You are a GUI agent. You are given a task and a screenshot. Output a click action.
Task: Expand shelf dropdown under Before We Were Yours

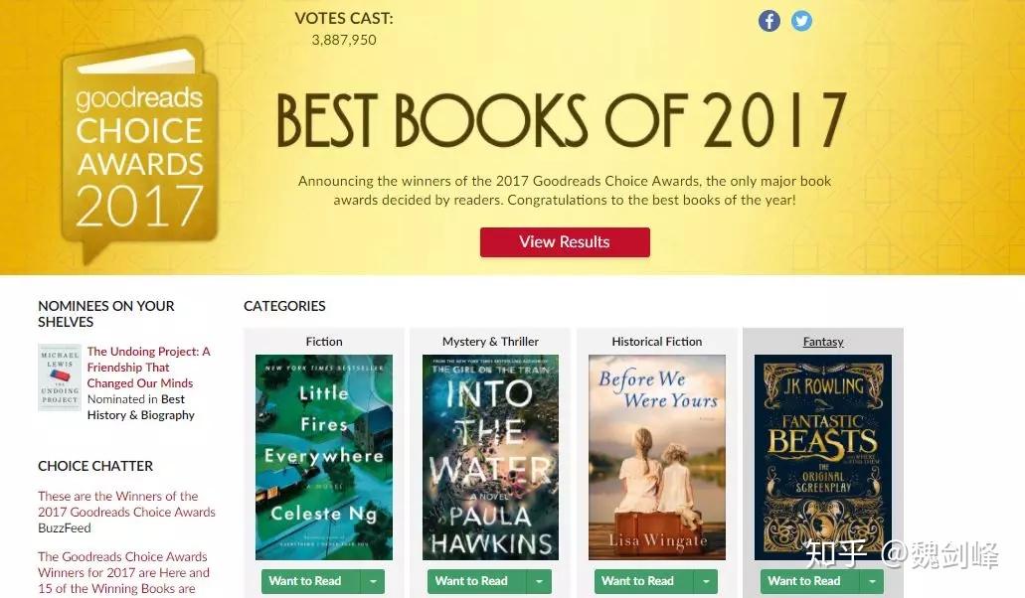[706, 581]
